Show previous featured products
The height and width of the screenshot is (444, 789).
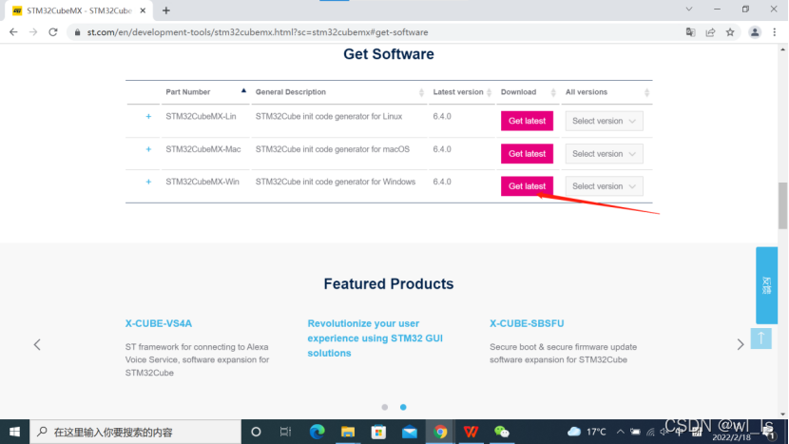(x=37, y=345)
